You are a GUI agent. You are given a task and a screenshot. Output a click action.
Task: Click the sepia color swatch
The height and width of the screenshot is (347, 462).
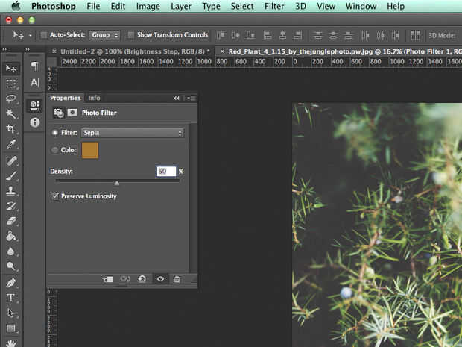tap(90, 150)
